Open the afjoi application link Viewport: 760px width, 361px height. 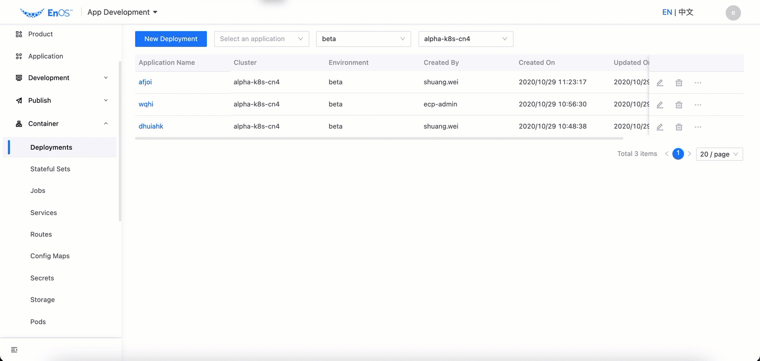click(x=145, y=82)
